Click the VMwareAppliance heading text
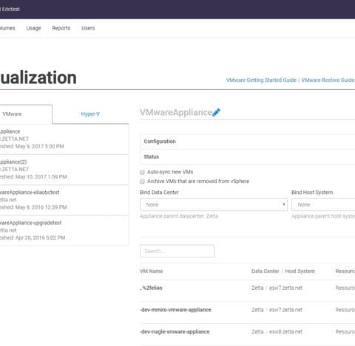 click(176, 112)
